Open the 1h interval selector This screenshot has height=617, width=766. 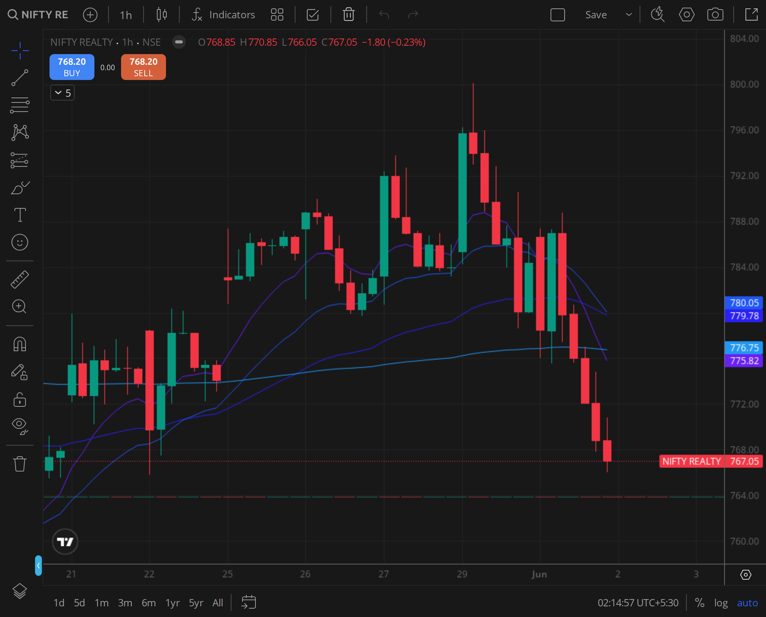(x=126, y=15)
